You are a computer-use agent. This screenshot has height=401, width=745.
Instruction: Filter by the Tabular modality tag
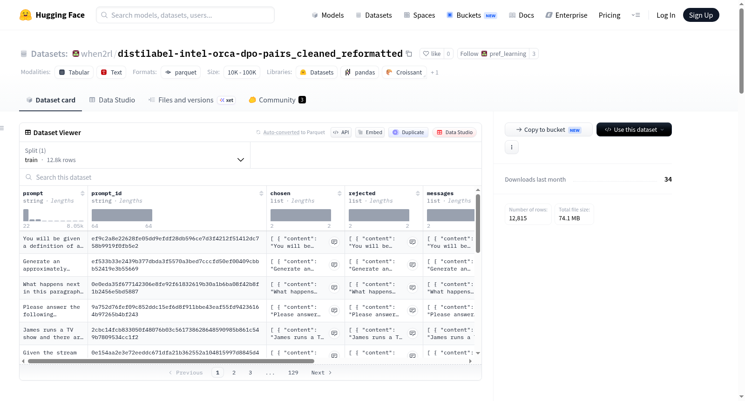click(x=74, y=72)
